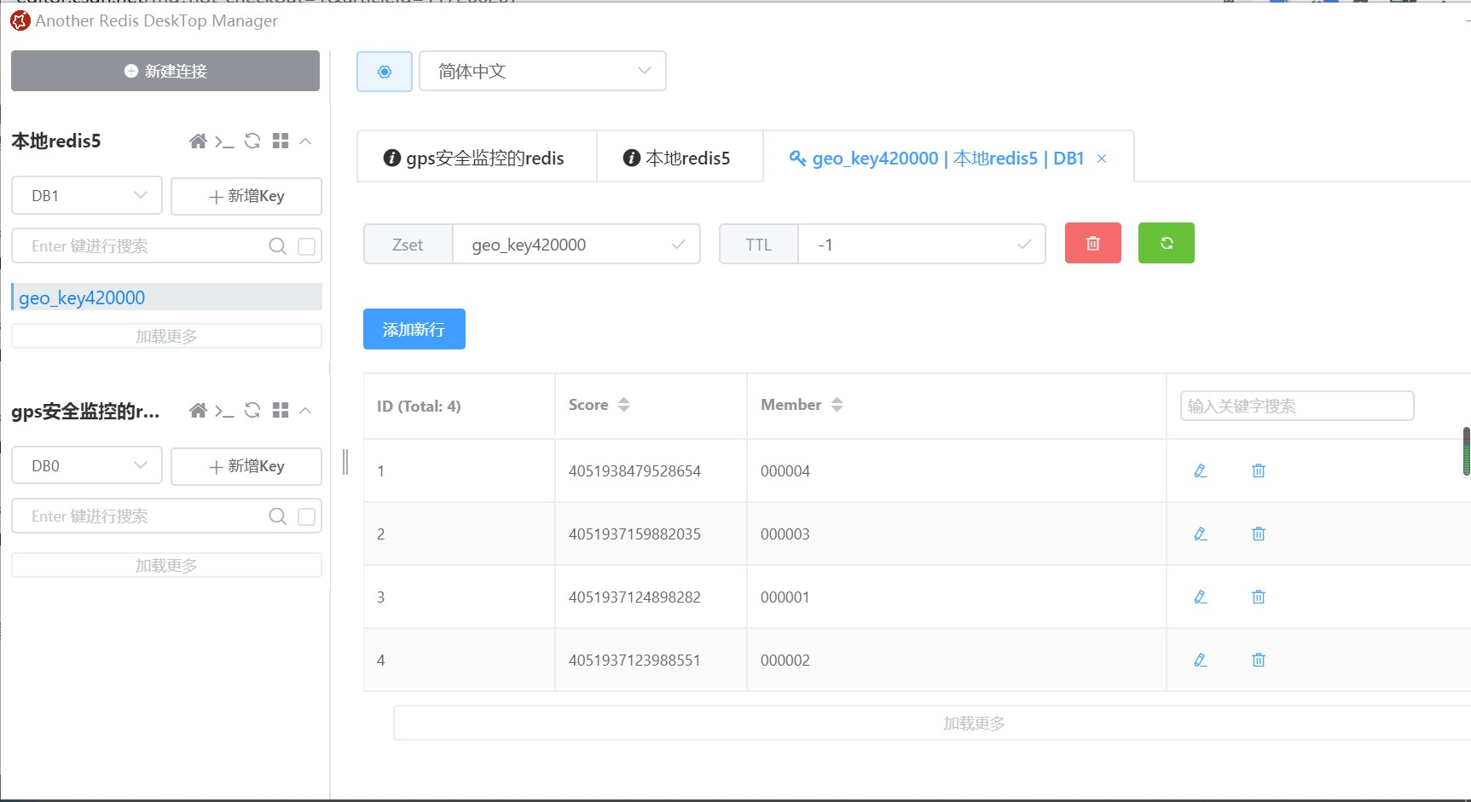The image size is (1471, 802).
Task: Open grid menu for 本地redis5 connection
Action: click(281, 141)
